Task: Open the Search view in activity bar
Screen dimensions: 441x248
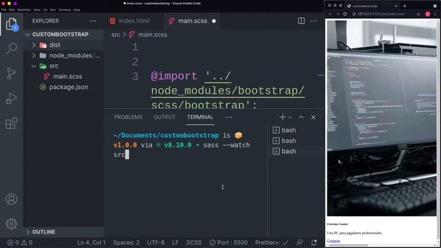Action: 12,48
